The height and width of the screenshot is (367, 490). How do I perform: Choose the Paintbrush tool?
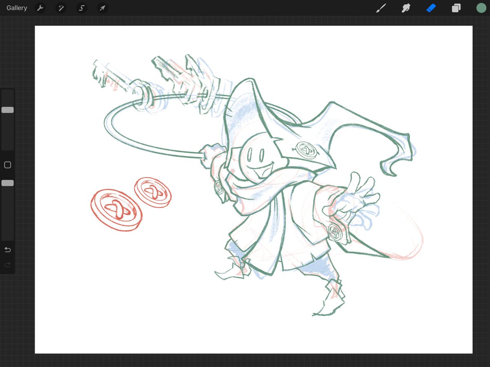click(381, 8)
